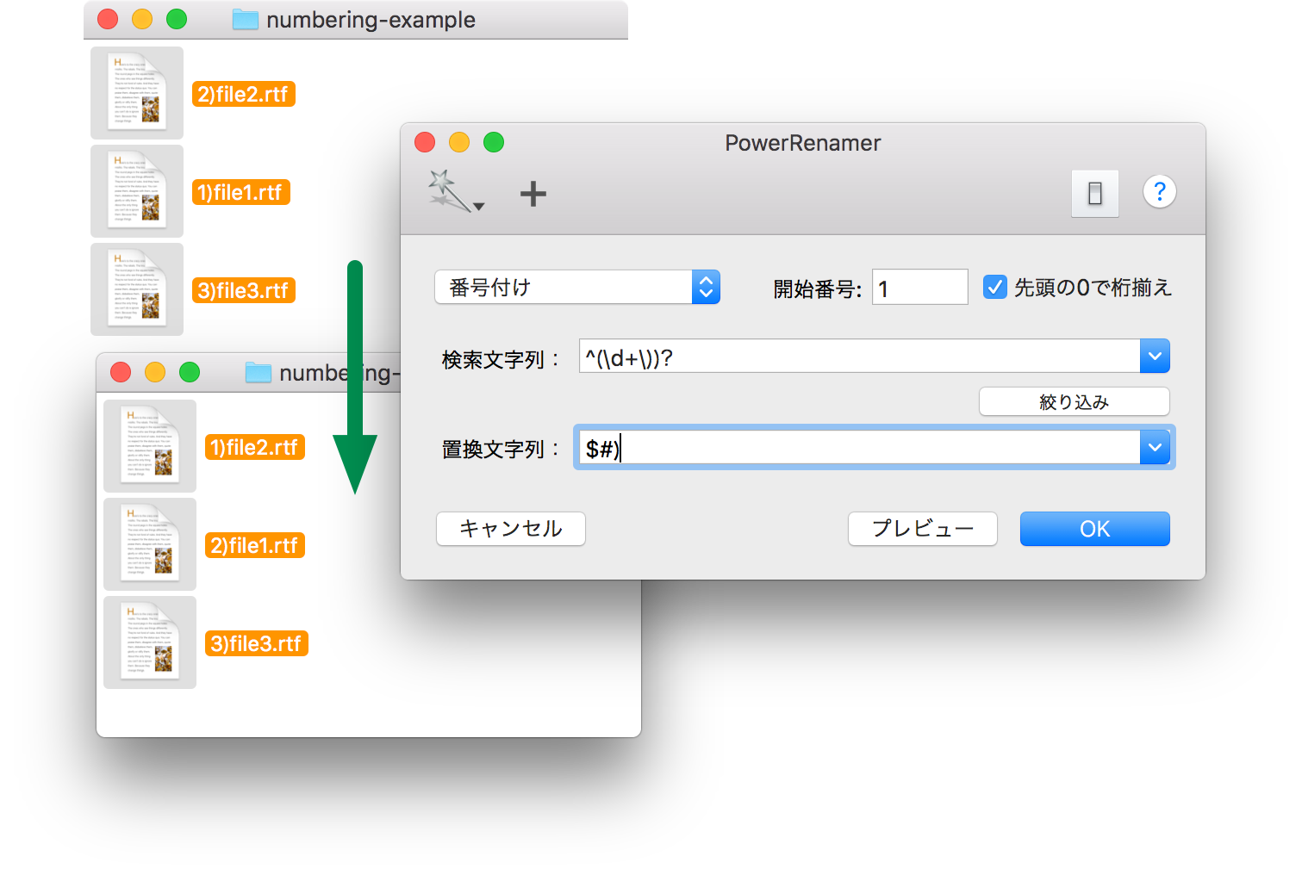The image size is (1302, 875).
Task: Select the 1)file2.rtf file name label
Action: pyautogui.click(x=255, y=448)
